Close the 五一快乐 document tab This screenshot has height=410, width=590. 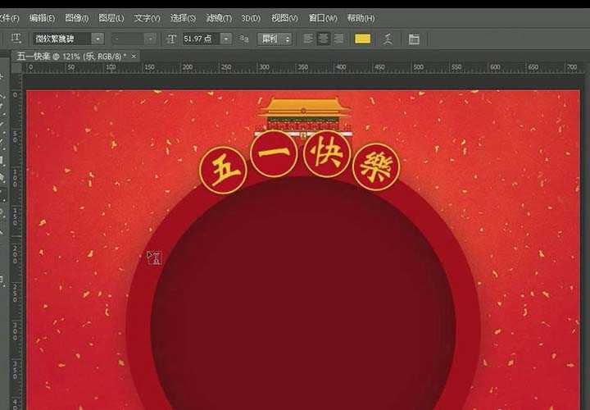[134, 56]
